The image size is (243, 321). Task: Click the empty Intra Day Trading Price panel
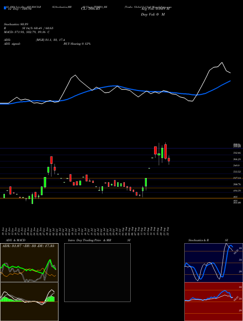(97, 272)
